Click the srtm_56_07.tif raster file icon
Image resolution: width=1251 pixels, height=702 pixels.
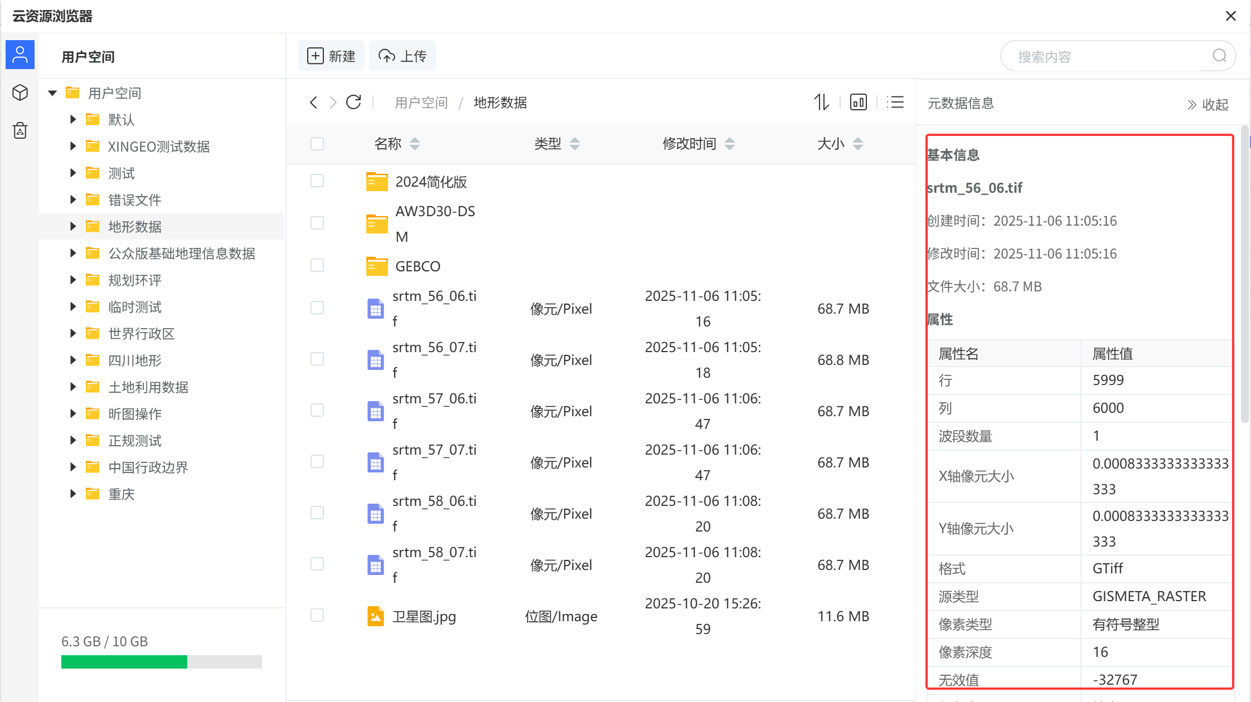point(376,360)
